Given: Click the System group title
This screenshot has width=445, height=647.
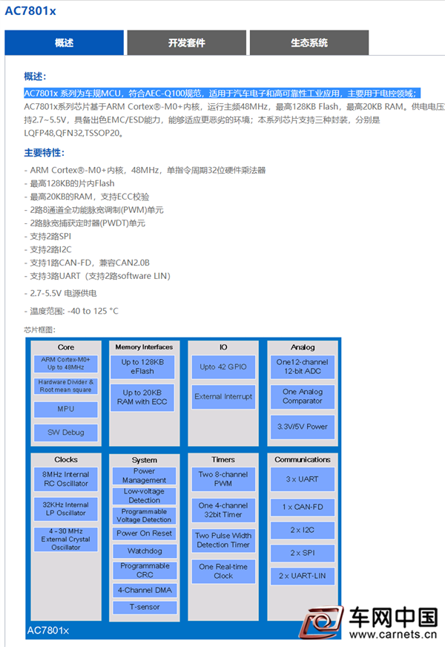Looking at the screenshot, I should pyautogui.click(x=145, y=460).
